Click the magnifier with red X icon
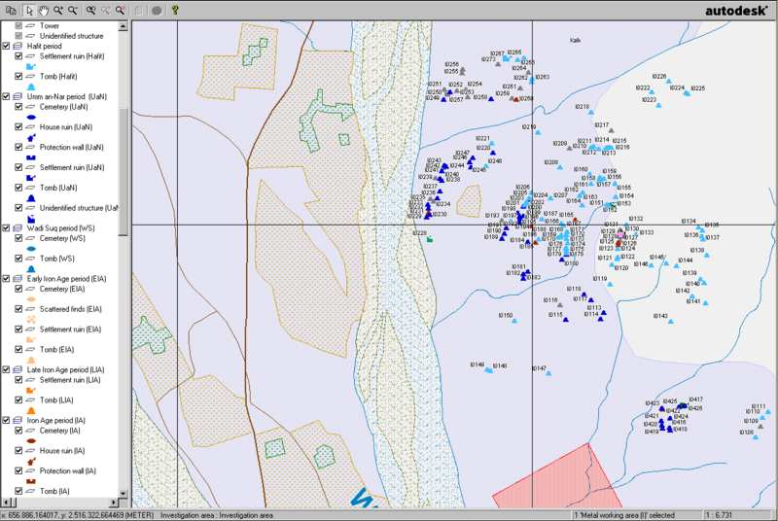Image resolution: width=778 pixels, height=521 pixels. click(x=121, y=10)
